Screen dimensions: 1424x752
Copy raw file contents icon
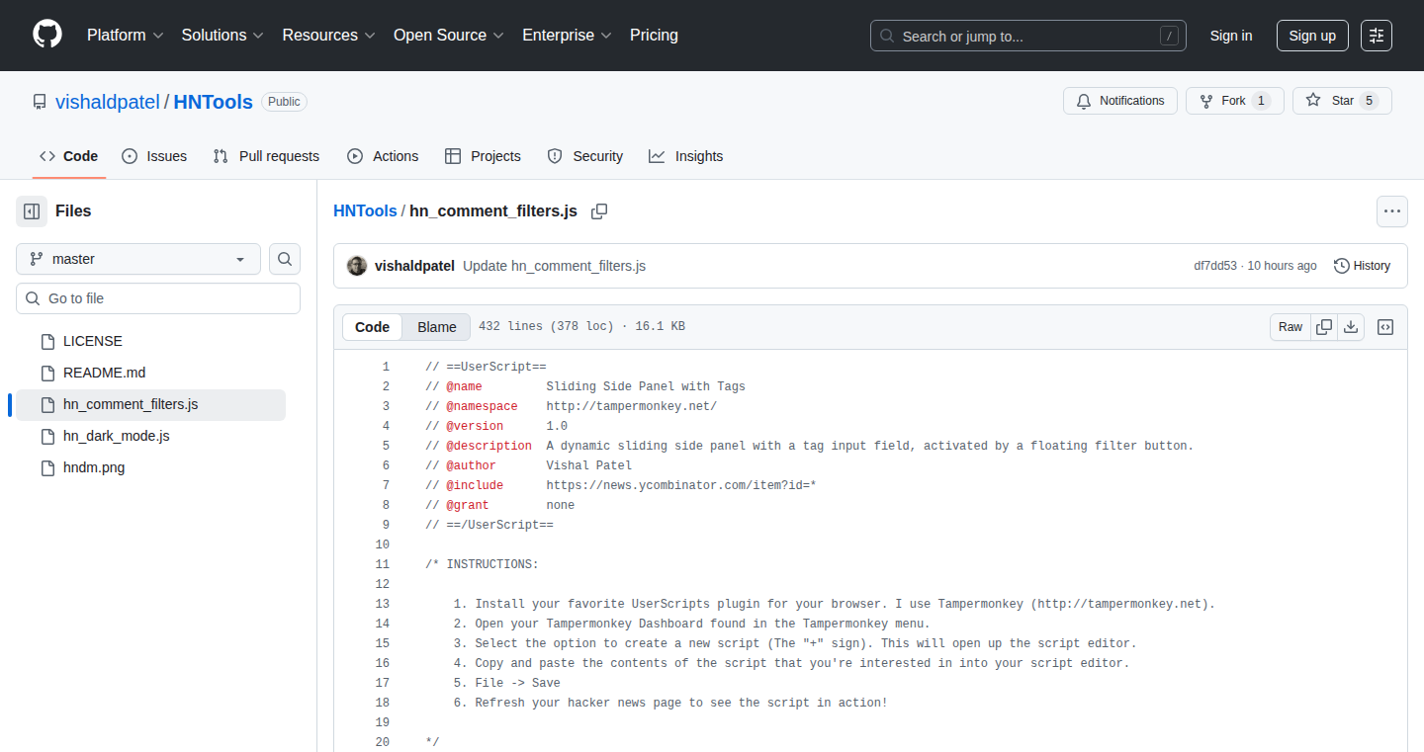1324,327
